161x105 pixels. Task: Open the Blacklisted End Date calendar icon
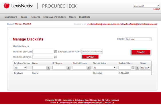[55, 57]
